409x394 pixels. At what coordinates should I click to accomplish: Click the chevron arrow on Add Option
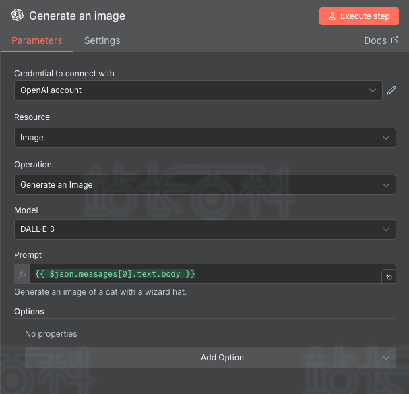[x=386, y=358]
